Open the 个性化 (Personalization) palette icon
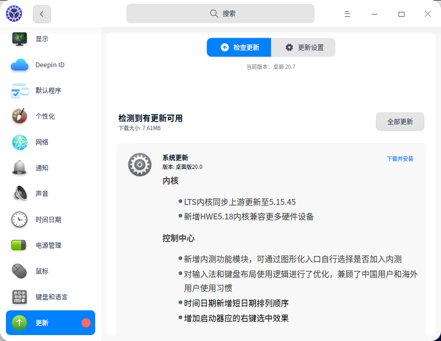This screenshot has width=441, height=341. (19, 116)
